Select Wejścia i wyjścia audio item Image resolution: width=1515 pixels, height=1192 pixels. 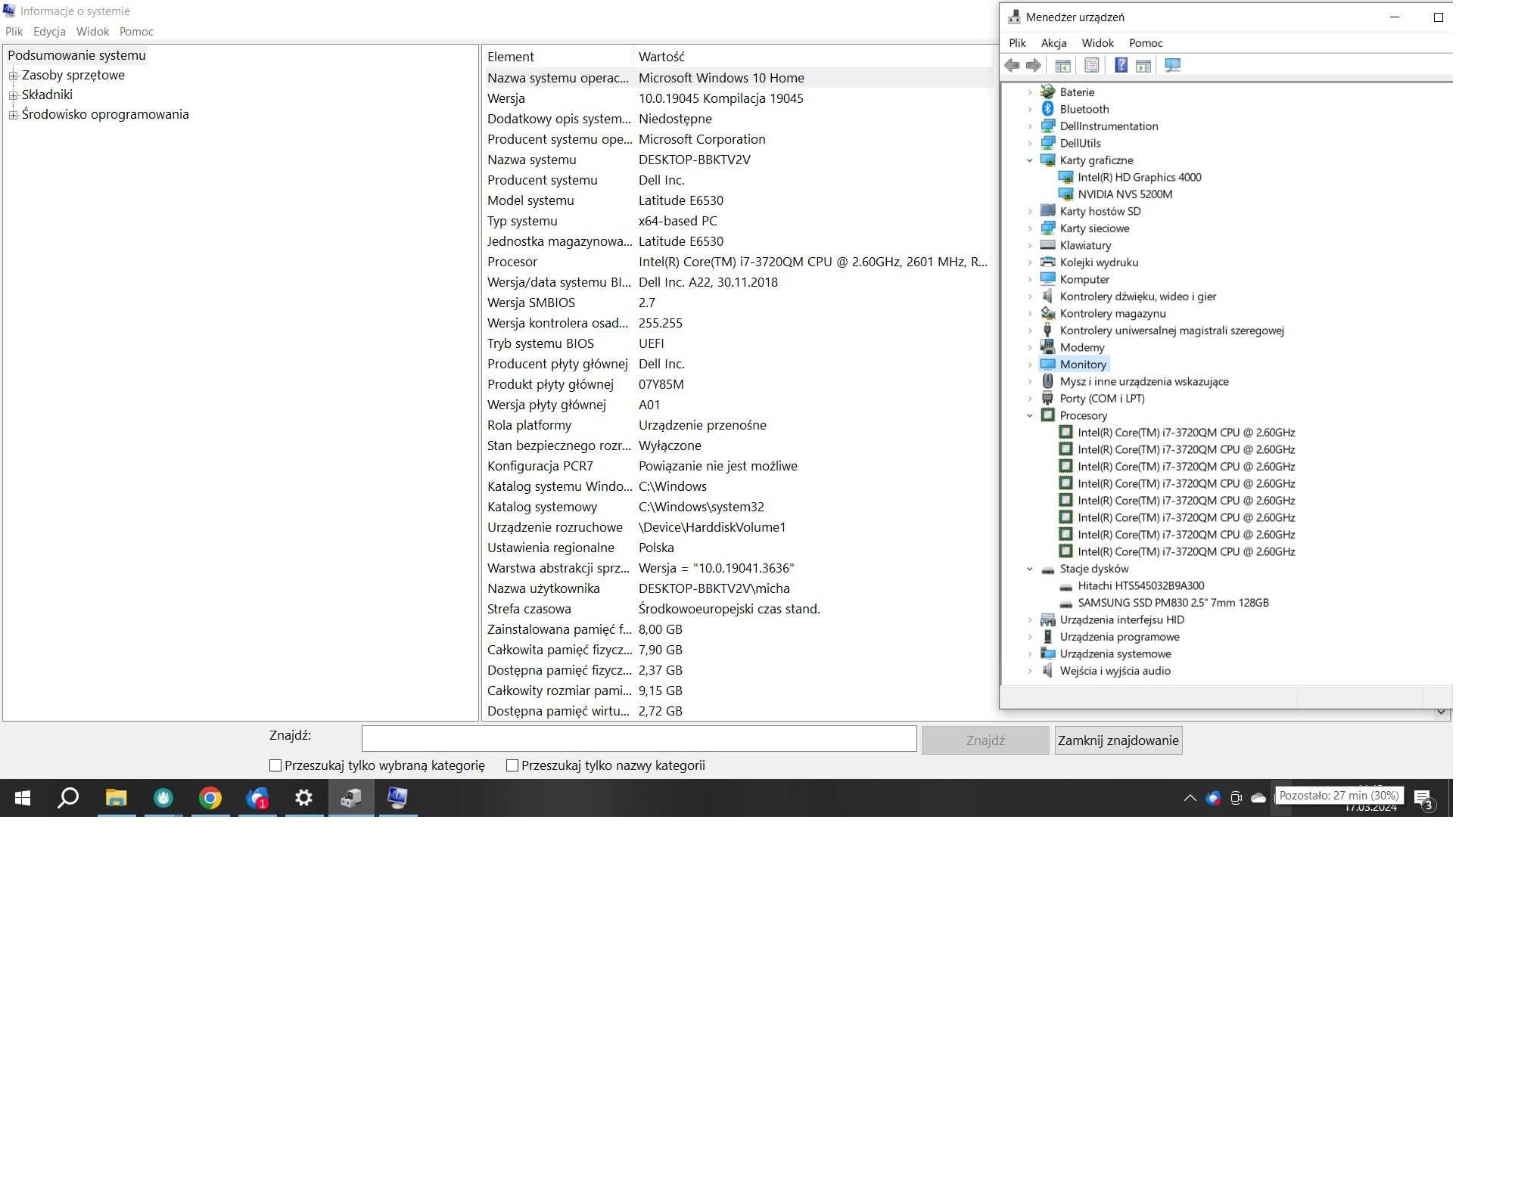1115,671
